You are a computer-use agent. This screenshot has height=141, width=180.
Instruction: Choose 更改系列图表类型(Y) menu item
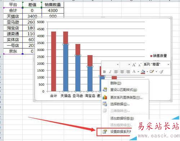pyautogui.click(x=125, y=97)
